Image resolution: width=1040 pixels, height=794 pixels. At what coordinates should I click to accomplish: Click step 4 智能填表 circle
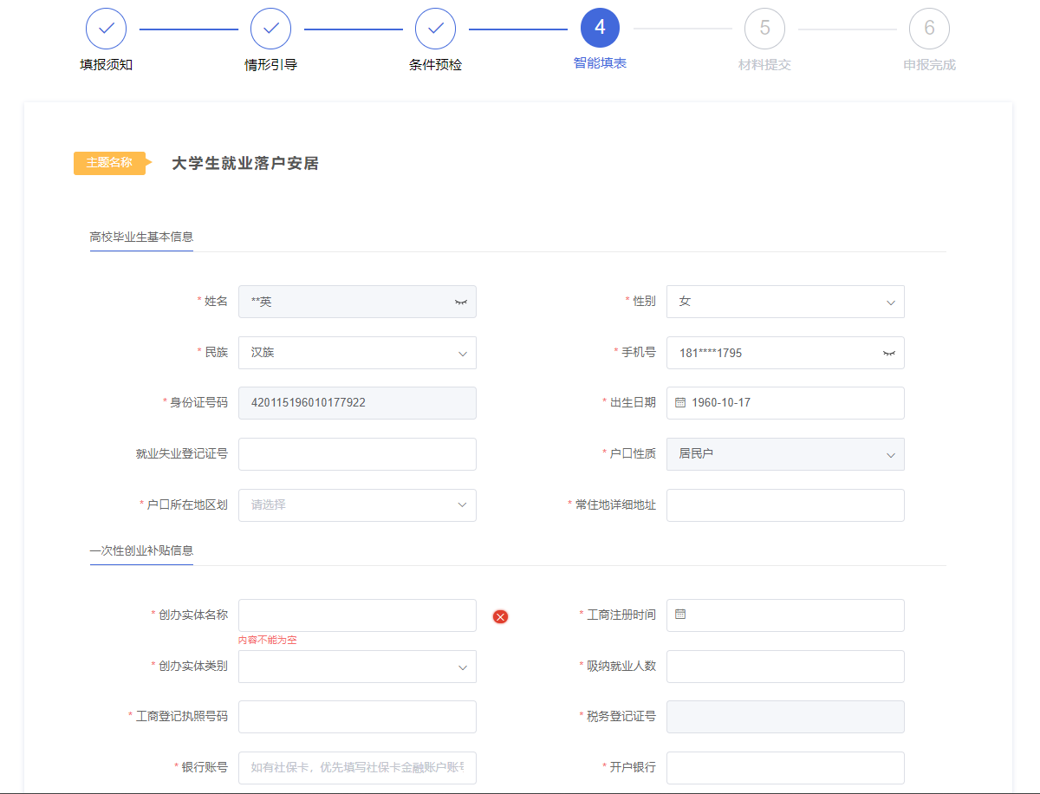pyautogui.click(x=600, y=29)
